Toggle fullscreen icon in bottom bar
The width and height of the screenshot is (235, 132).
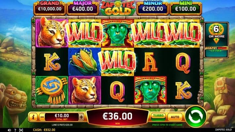(x=21, y=130)
